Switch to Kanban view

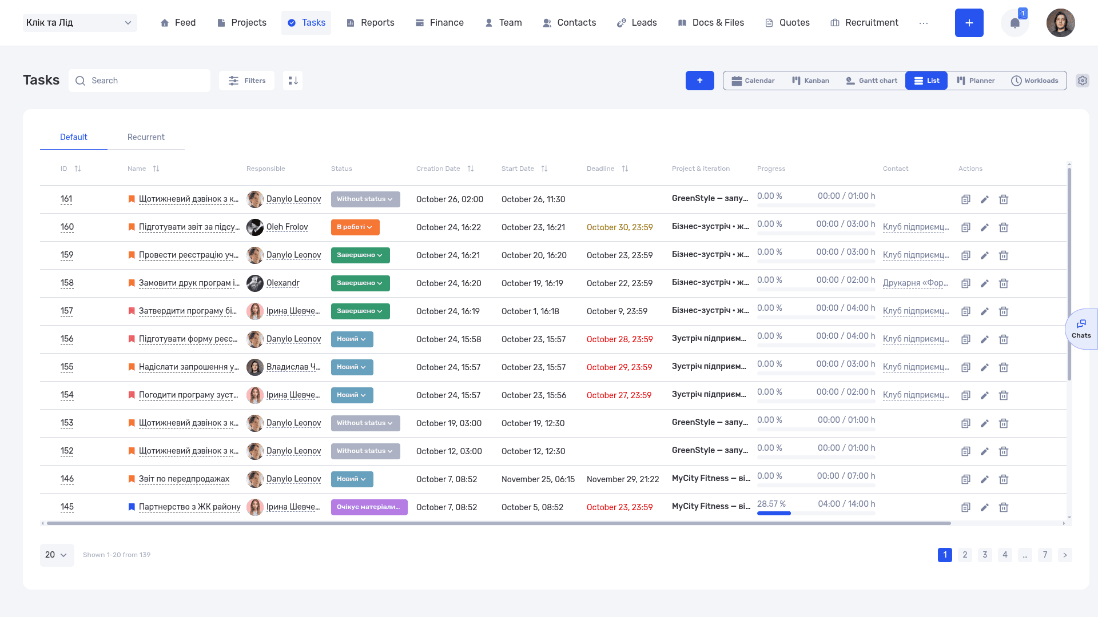(x=810, y=81)
